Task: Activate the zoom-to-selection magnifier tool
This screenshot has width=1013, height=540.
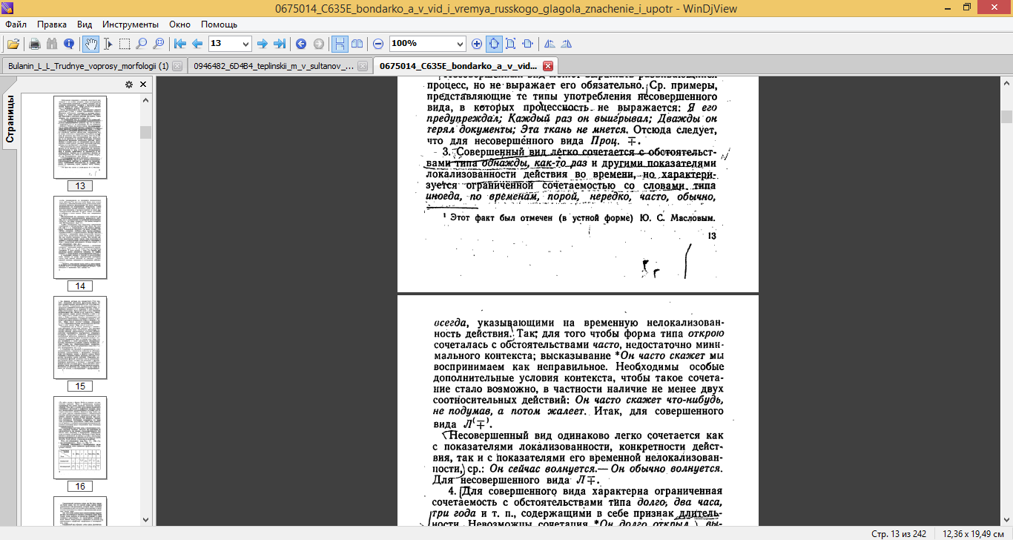Action: [159, 43]
